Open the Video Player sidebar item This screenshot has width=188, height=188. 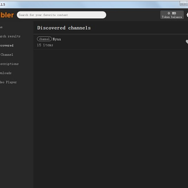[8, 82]
